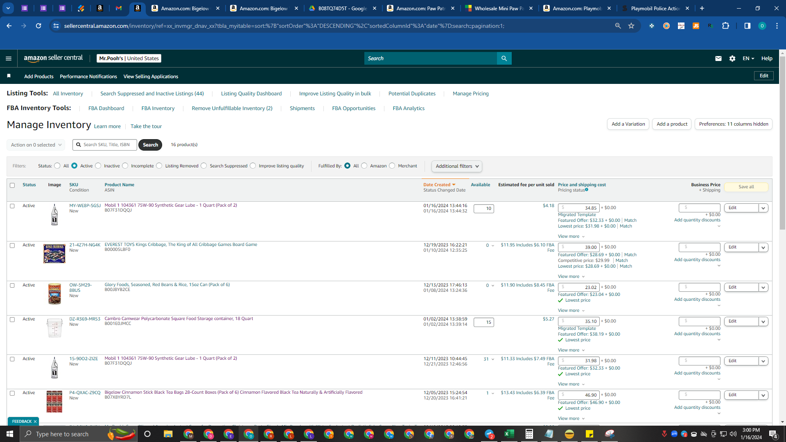
Task: Click the Bigelow Cinnamon Stick tea thumbnail
Action: tap(54, 401)
